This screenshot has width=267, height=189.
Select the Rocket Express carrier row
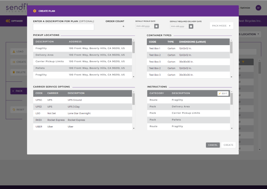pyautogui.click(x=83, y=120)
